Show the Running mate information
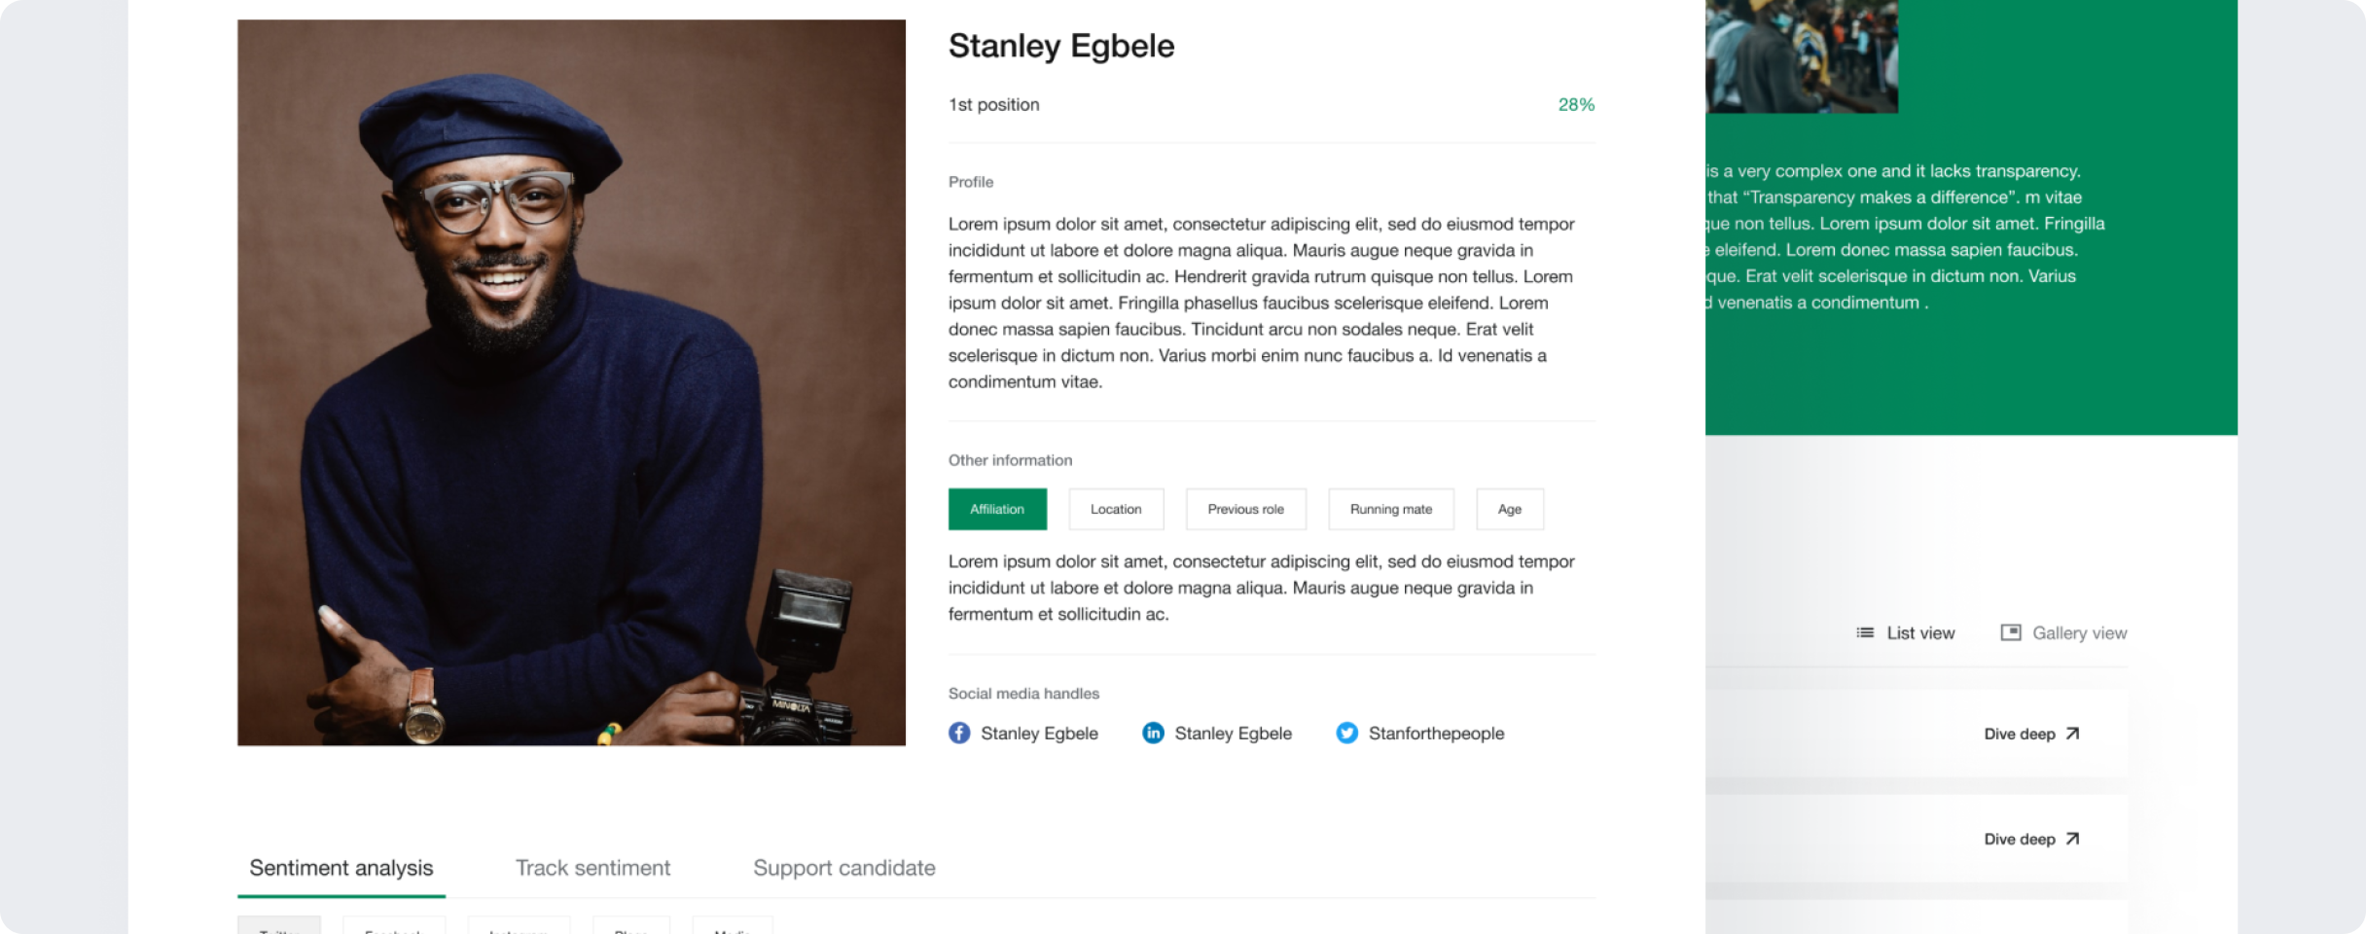This screenshot has width=2366, height=934. tap(1390, 509)
